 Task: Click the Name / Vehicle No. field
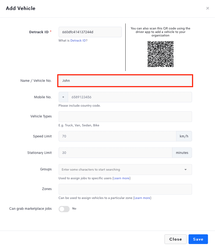(125, 80)
